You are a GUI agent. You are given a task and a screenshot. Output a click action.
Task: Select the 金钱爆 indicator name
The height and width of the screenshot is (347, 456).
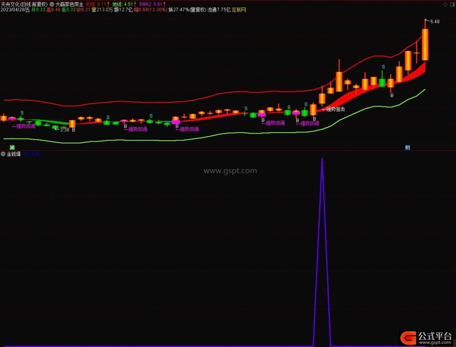(14, 154)
